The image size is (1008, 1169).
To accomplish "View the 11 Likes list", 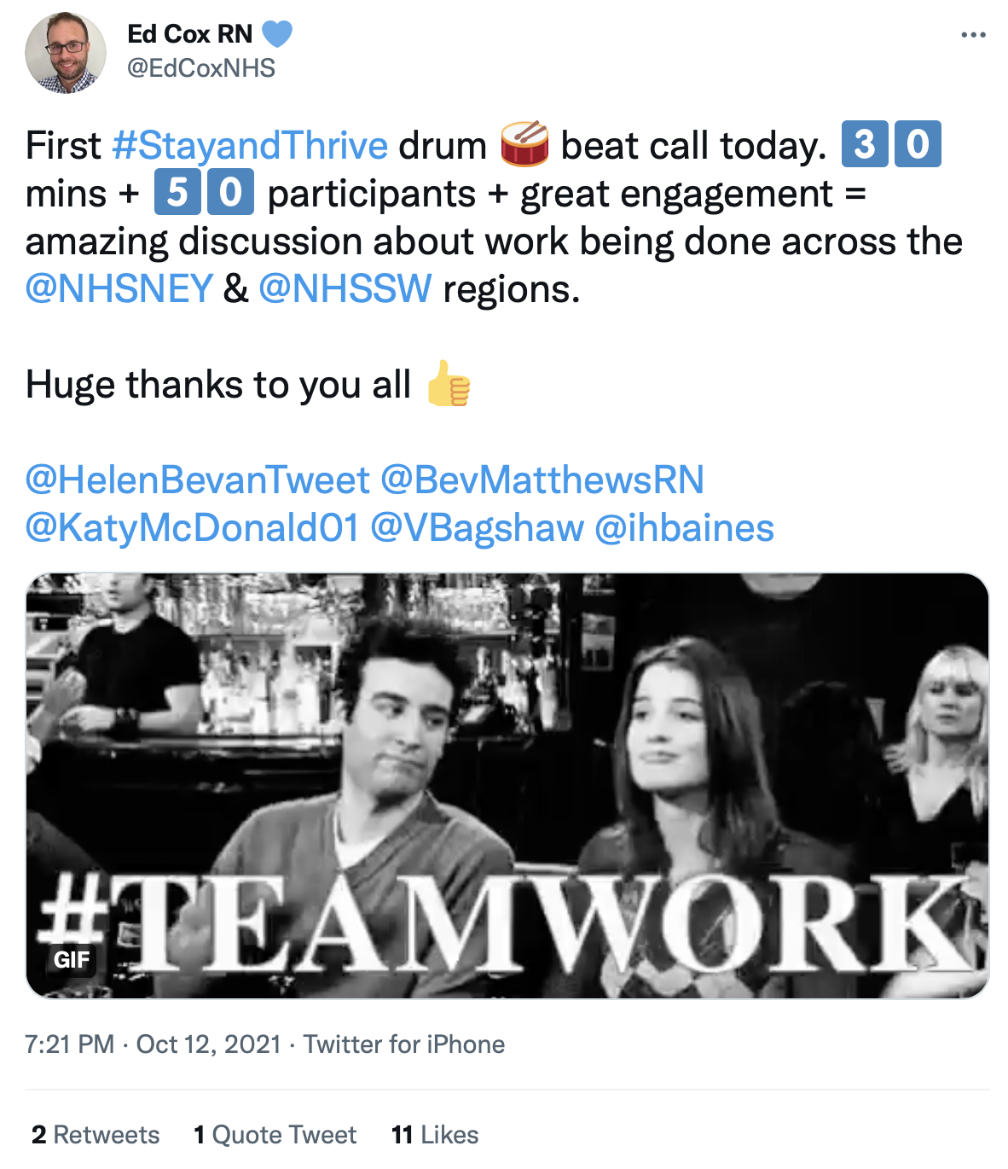I will tap(435, 1135).
